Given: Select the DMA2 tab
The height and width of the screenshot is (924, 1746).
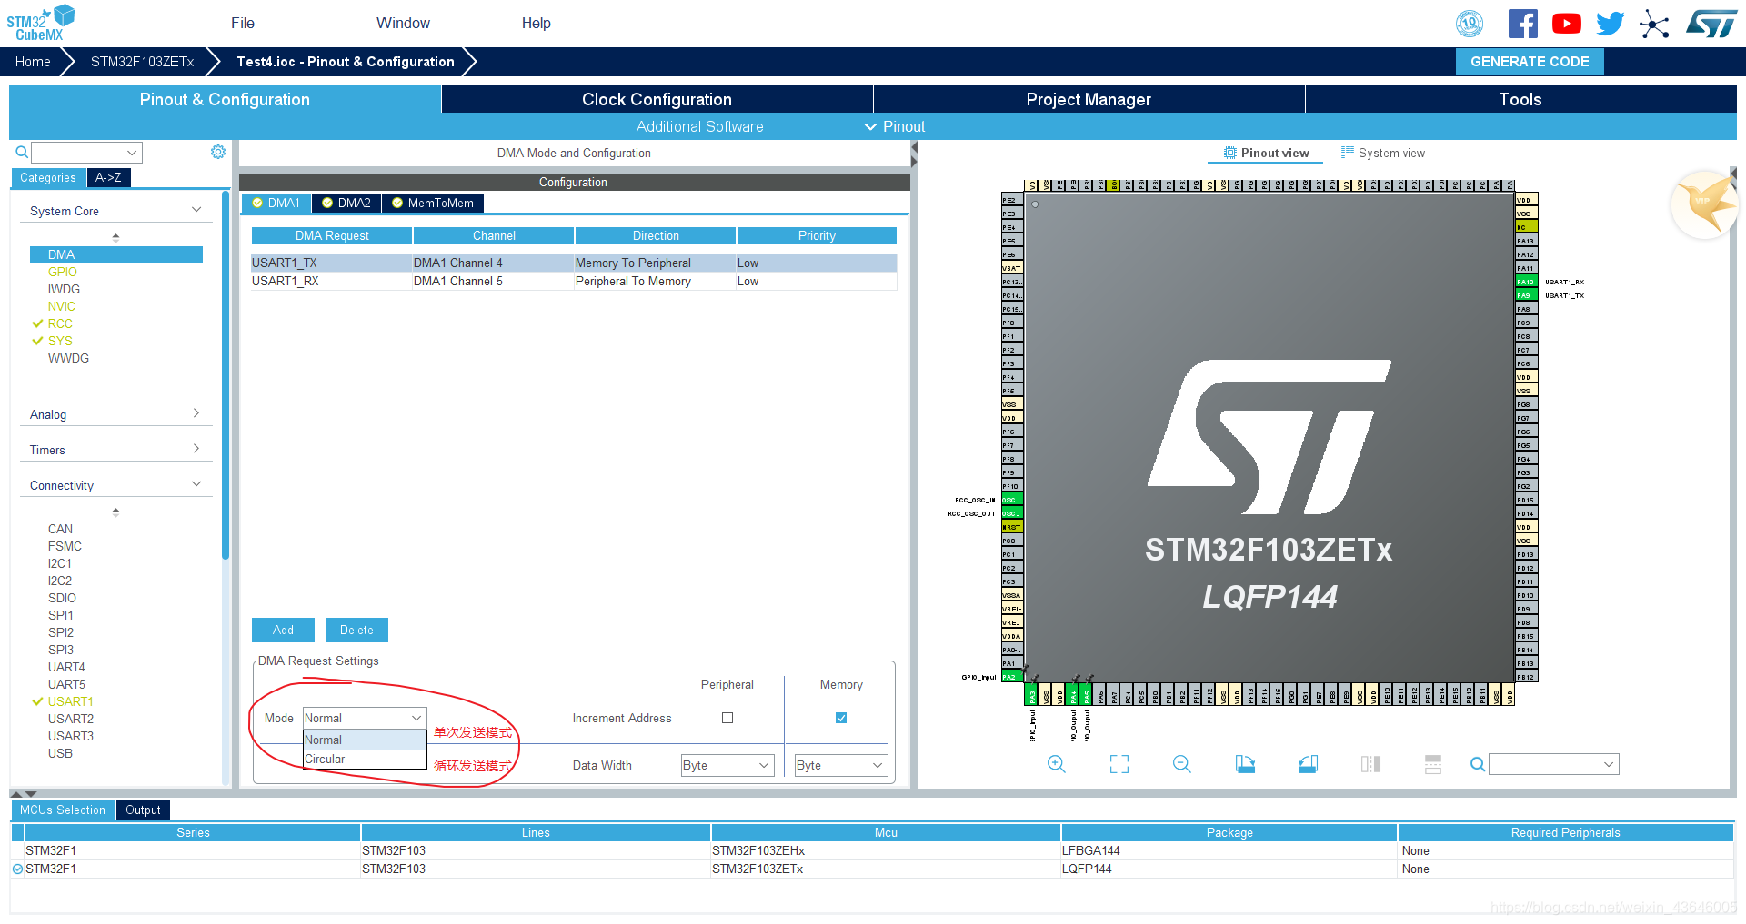Looking at the screenshot, I should (346, 203).
